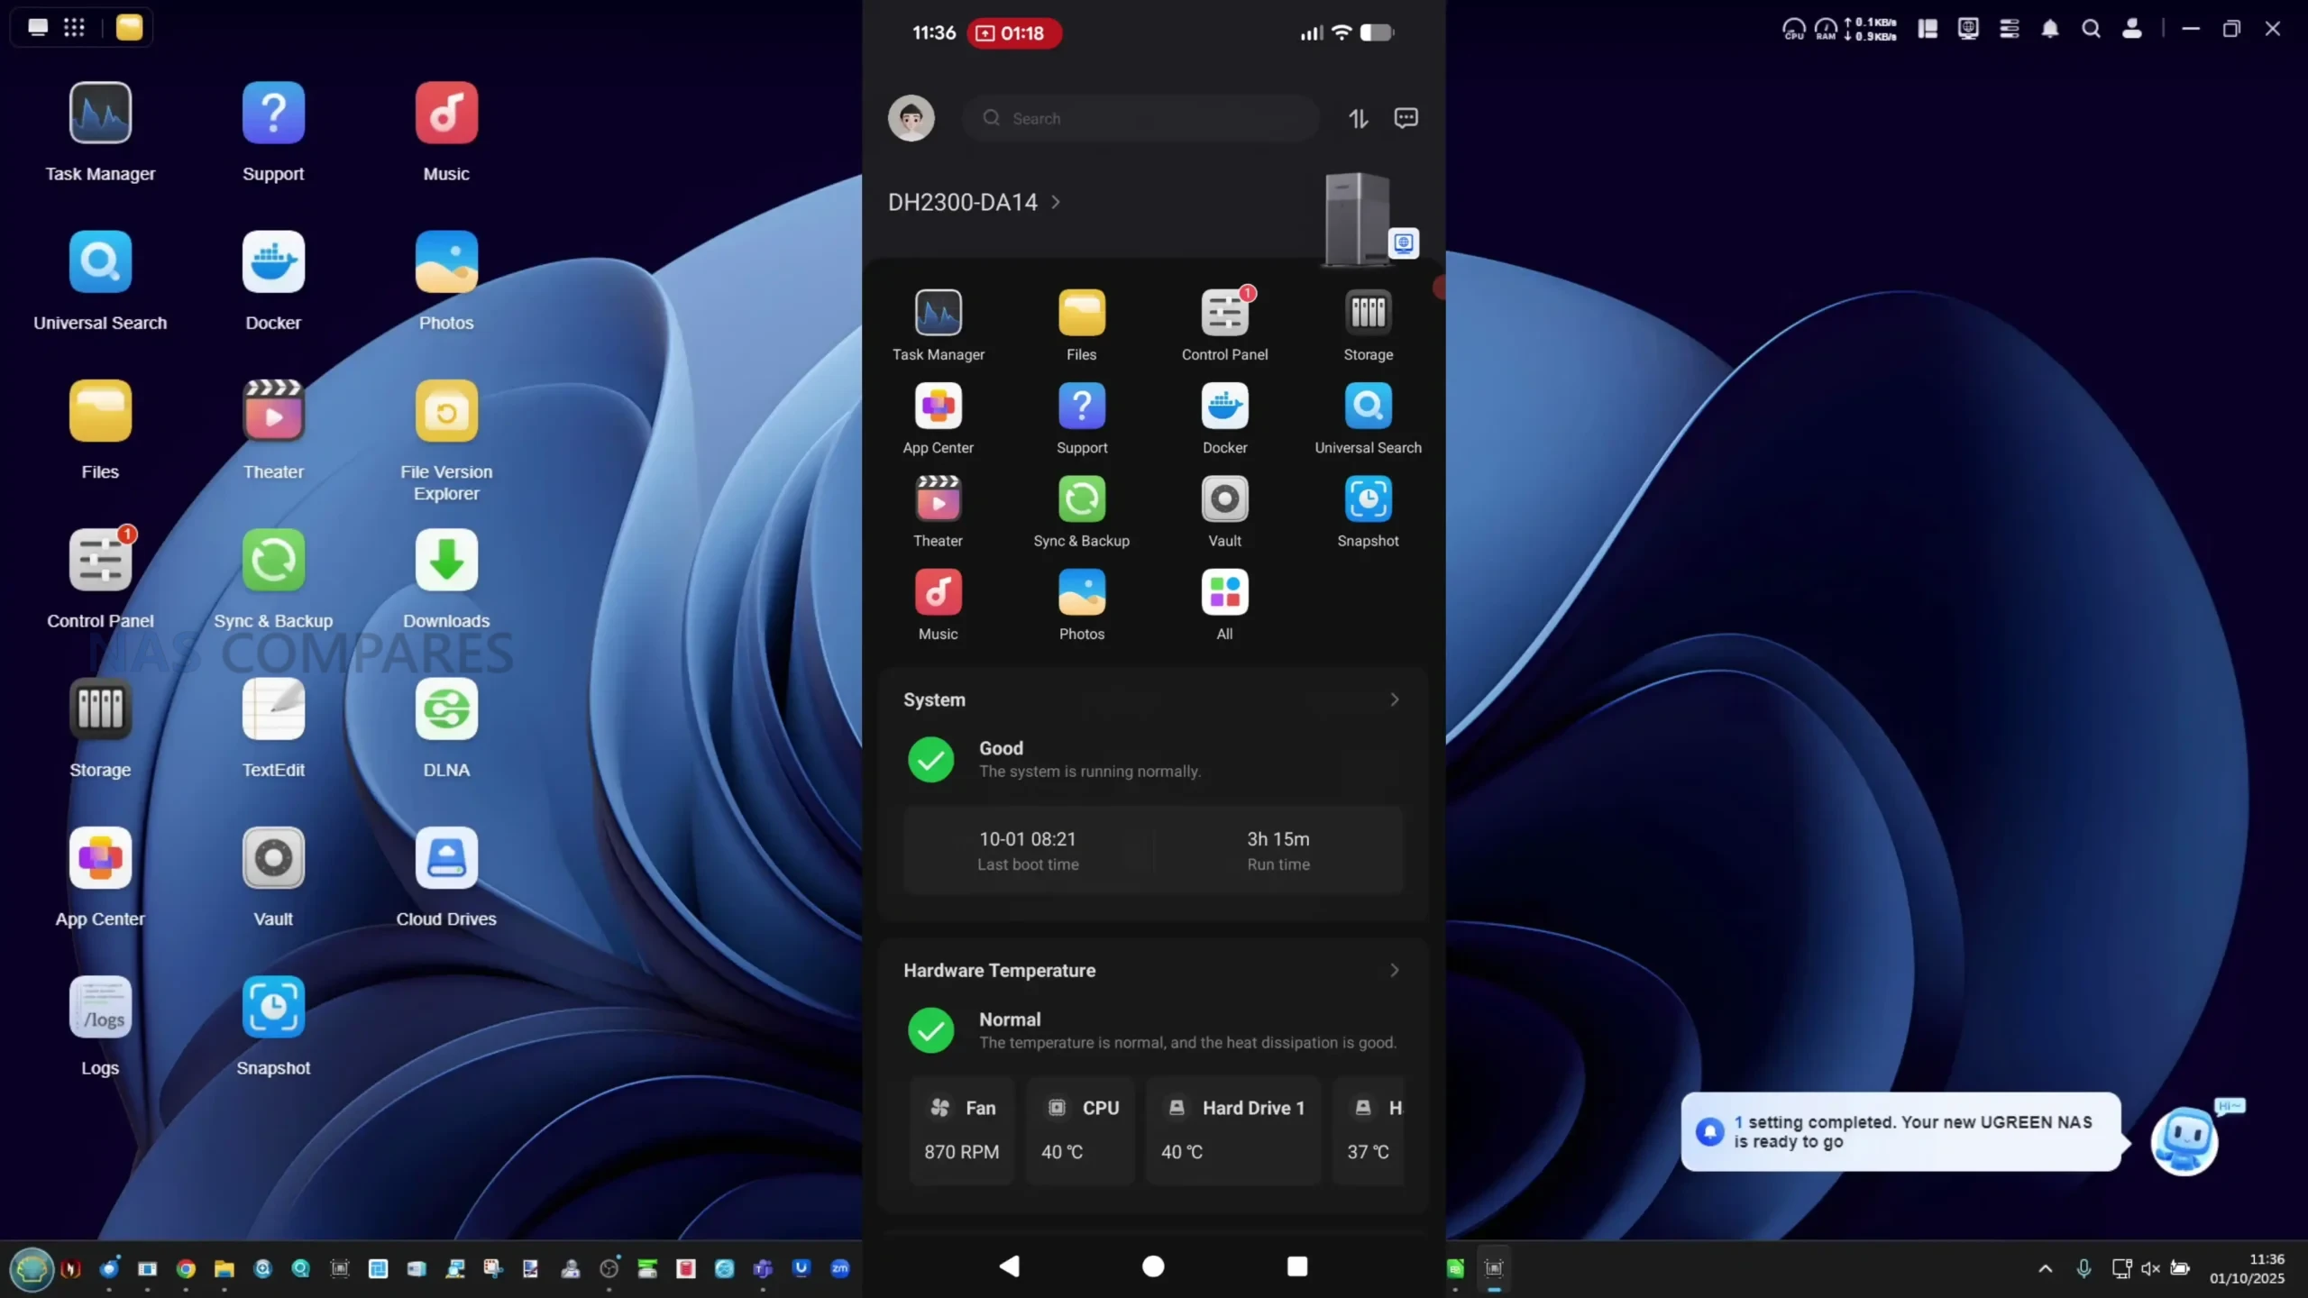The width and height of the screenshot is (2308, 1298).
Task: Click the notification bell in top bar
Action: click(x=2049, y=29)
